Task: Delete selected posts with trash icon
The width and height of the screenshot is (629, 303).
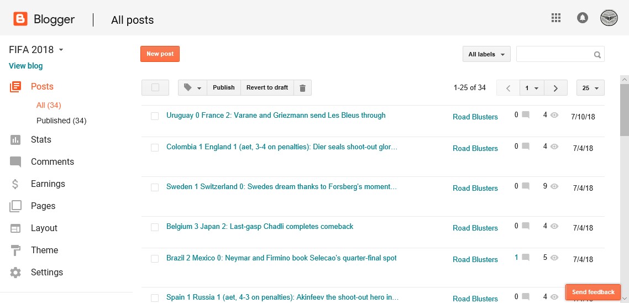Action: [303, 88]
